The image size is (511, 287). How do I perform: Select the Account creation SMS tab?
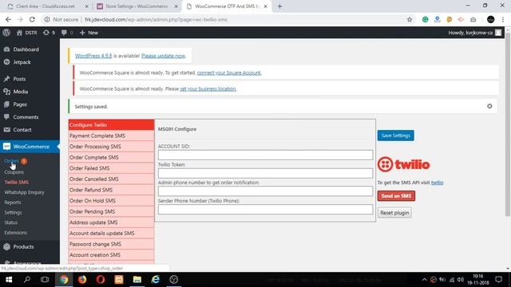click(x=111, y=255)
